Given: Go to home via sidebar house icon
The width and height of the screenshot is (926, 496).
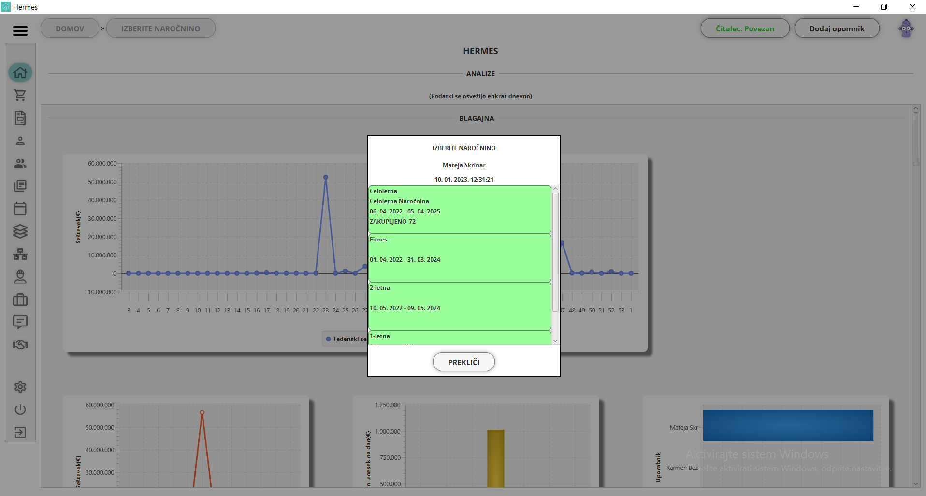Looking at the screenshot, I should [x=20, y=72].
